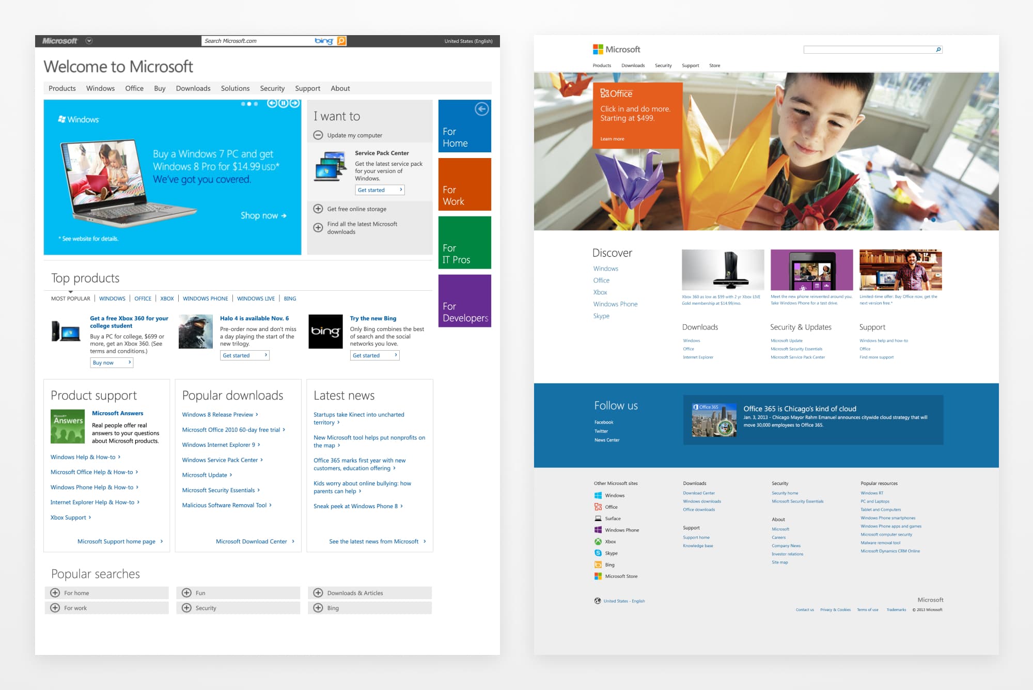Click Get started under Try the new Bing
The width and height of the screenshot is (1033, 690).
pyautogui.click(x=374, y=355)
